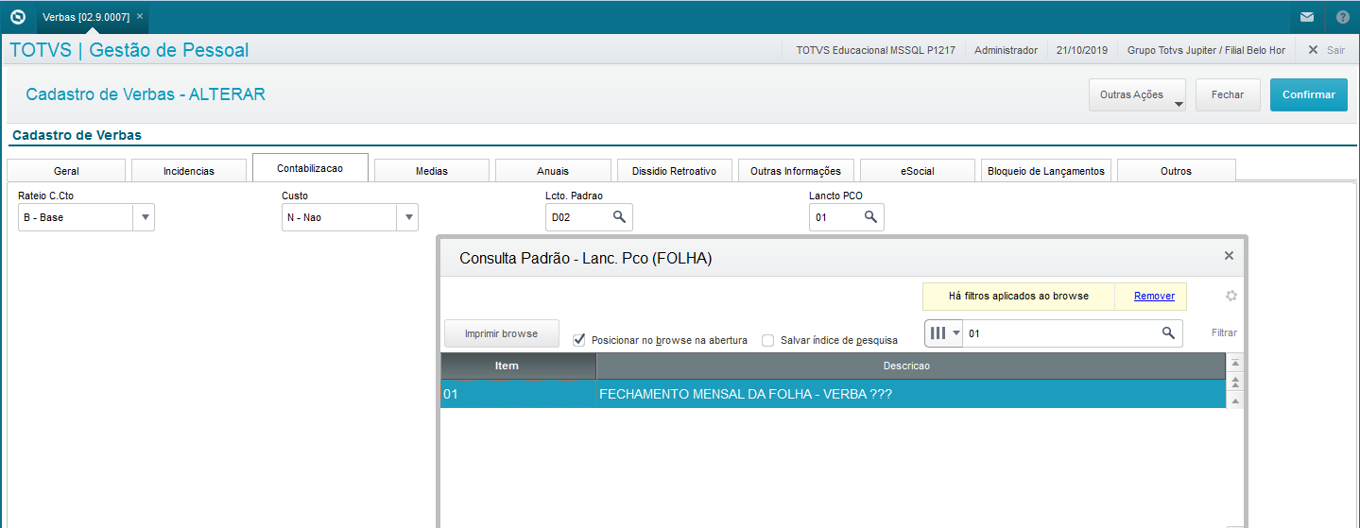Expand the Rateio C.Cto dropdown
The height and width of the screenshot is (528, 1360).
pos(145,217)
